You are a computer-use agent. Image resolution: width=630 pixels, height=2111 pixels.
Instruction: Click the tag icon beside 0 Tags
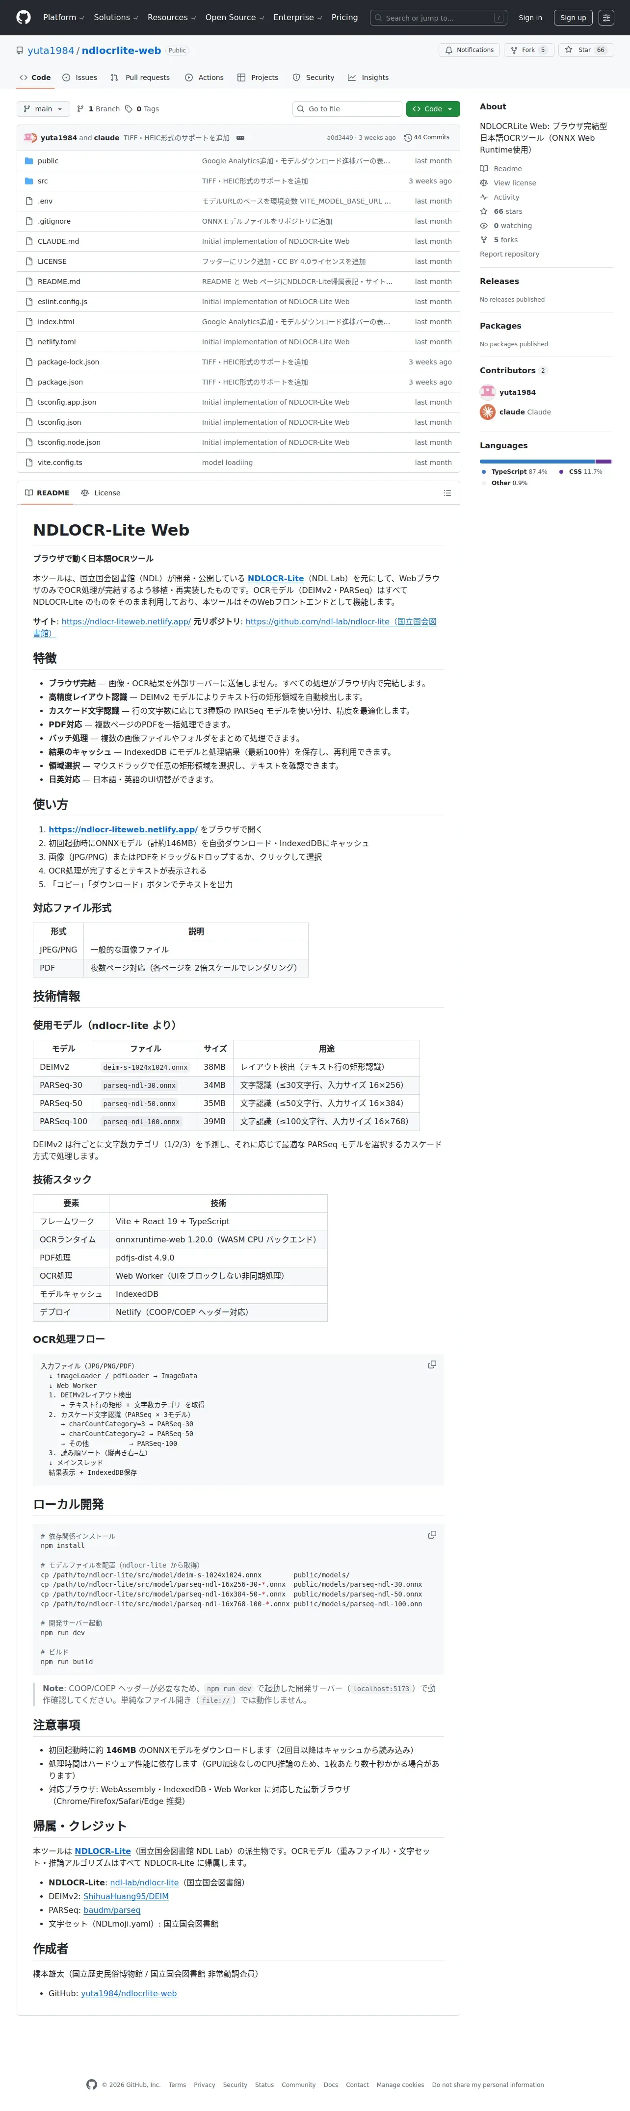(x=129, y=109)
